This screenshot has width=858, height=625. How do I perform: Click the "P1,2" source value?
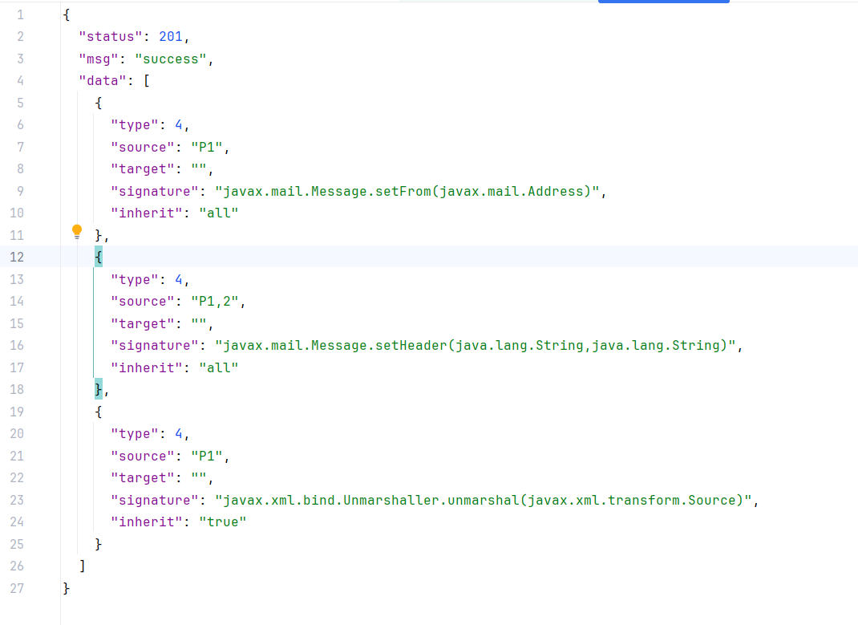click(x=216, y=301)
